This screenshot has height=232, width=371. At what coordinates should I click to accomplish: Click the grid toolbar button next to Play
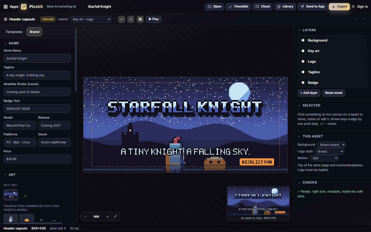[x=140, y=19]
